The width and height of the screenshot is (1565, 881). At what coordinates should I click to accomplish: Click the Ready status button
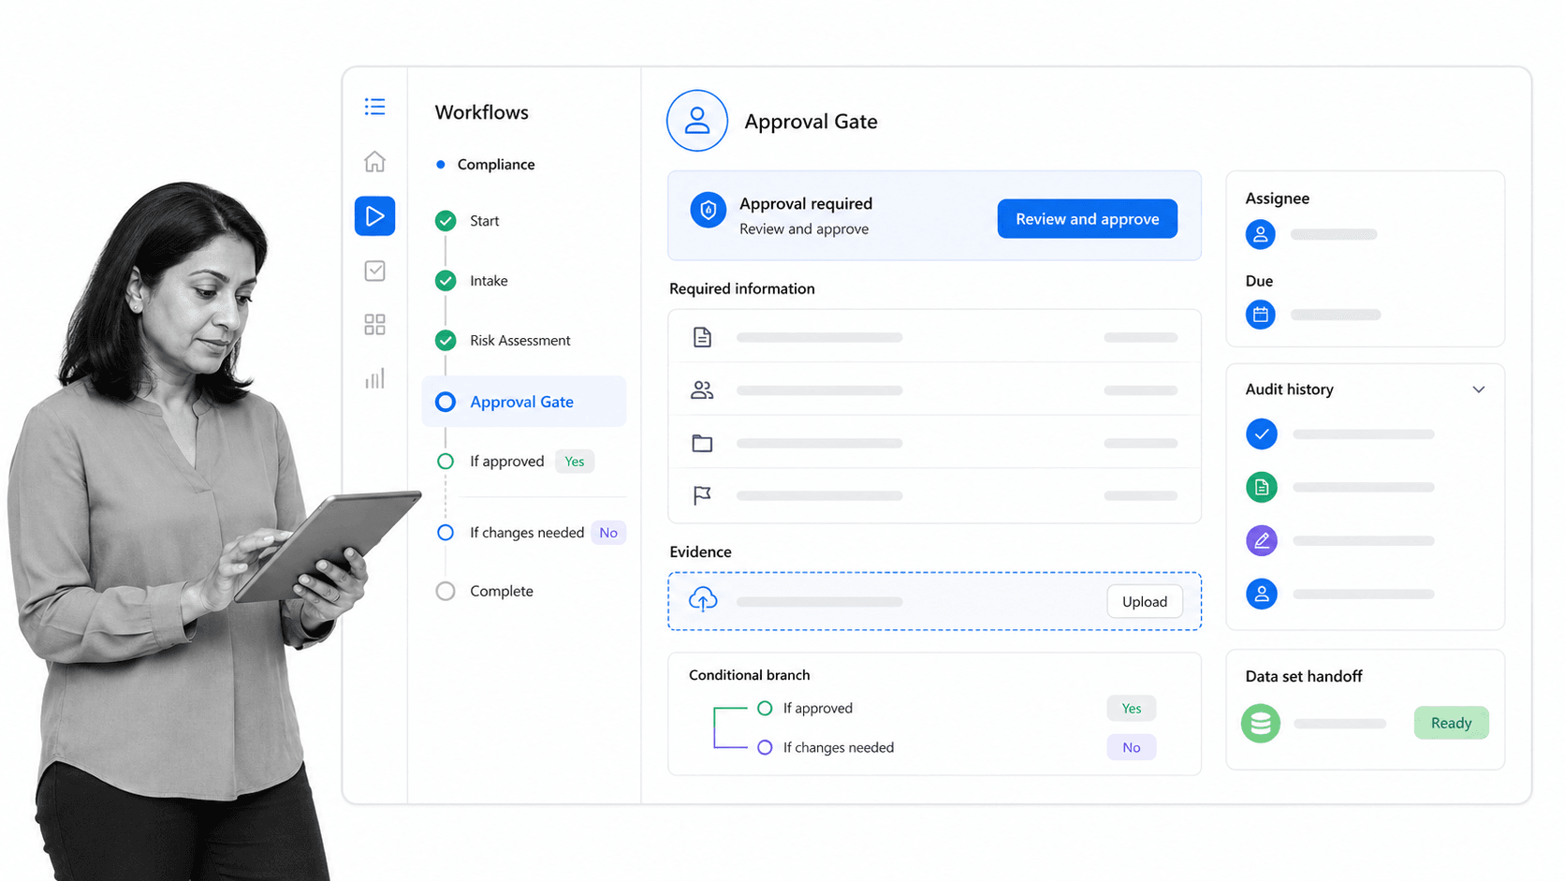pyautogui.click(x=1452, y=723)
